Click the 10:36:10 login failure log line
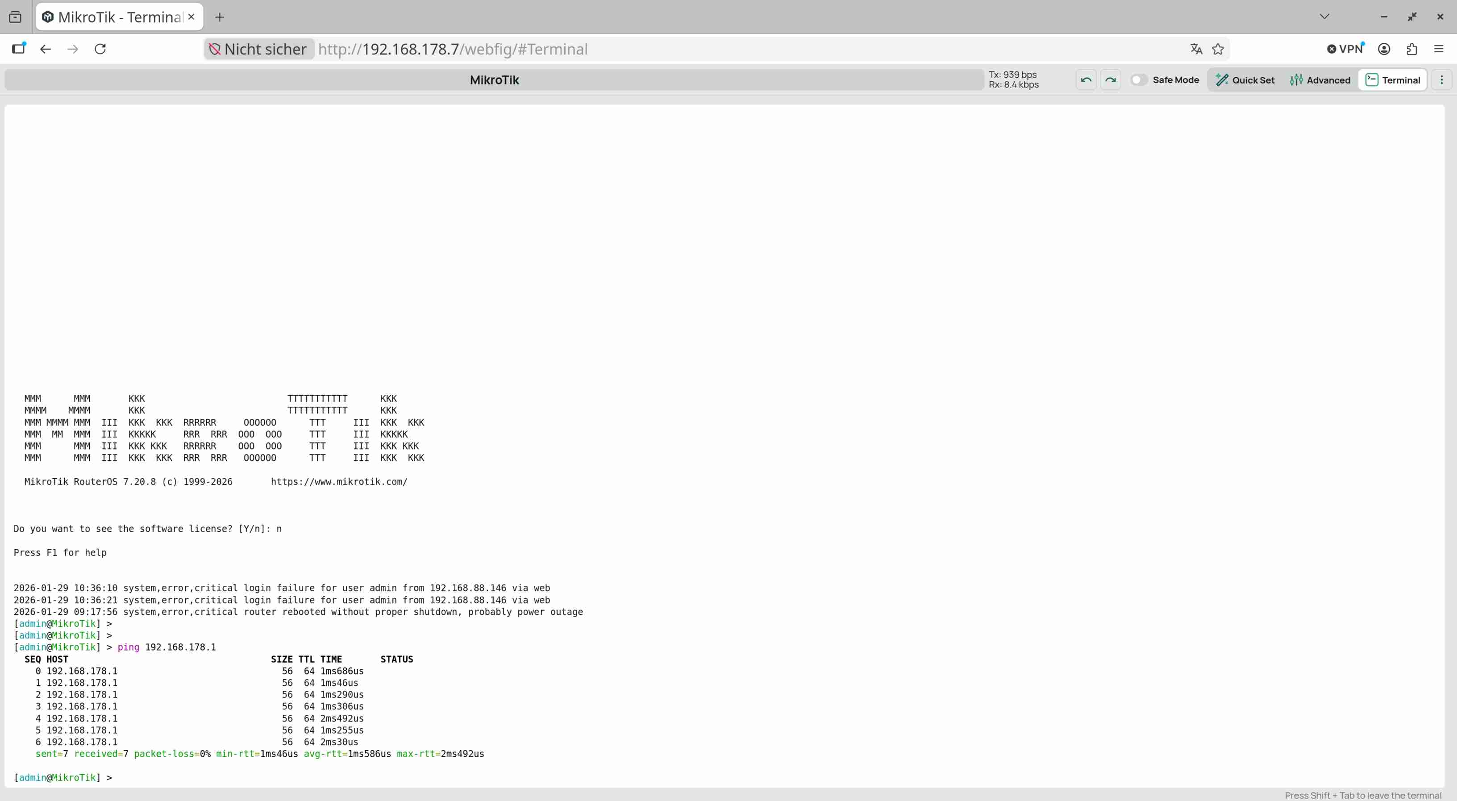Viewport: 1457px width, 801px height. click(x=282, y=588)
